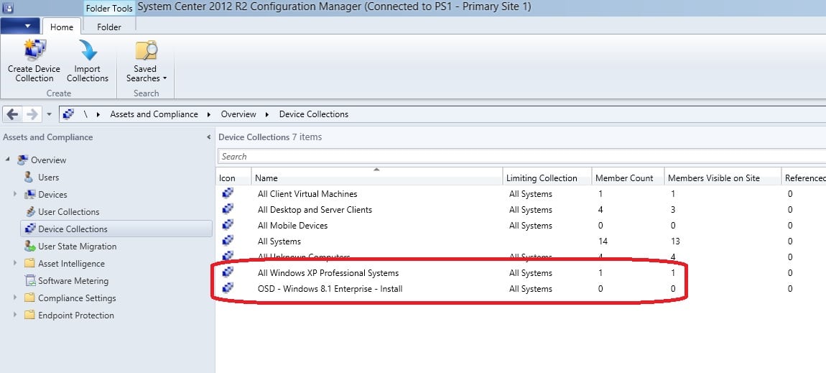
Task: Click icon of All Desktop and Server Clients row
Action: (x=228, y=209)
